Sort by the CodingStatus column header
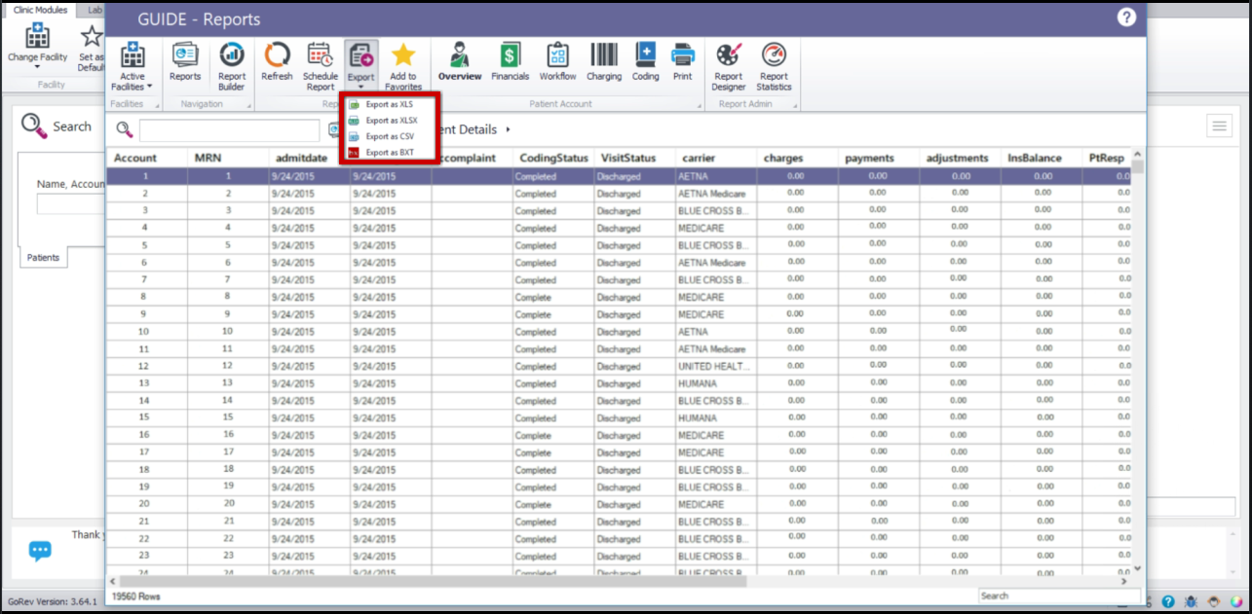 553,158
